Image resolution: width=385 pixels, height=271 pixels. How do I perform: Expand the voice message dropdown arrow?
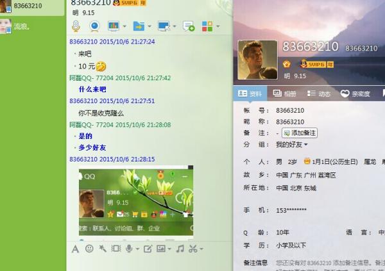(x=137, y=249)
